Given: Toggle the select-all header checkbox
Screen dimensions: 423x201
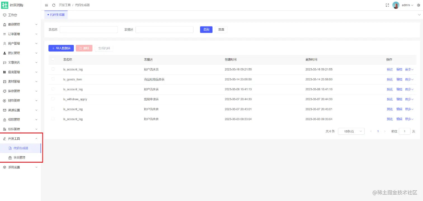Looking at the screenshot, I should pos(53,59).
